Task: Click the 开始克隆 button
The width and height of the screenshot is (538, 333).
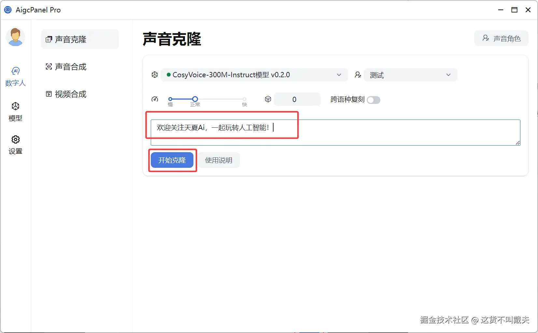Action: click(x=172, y=160)
